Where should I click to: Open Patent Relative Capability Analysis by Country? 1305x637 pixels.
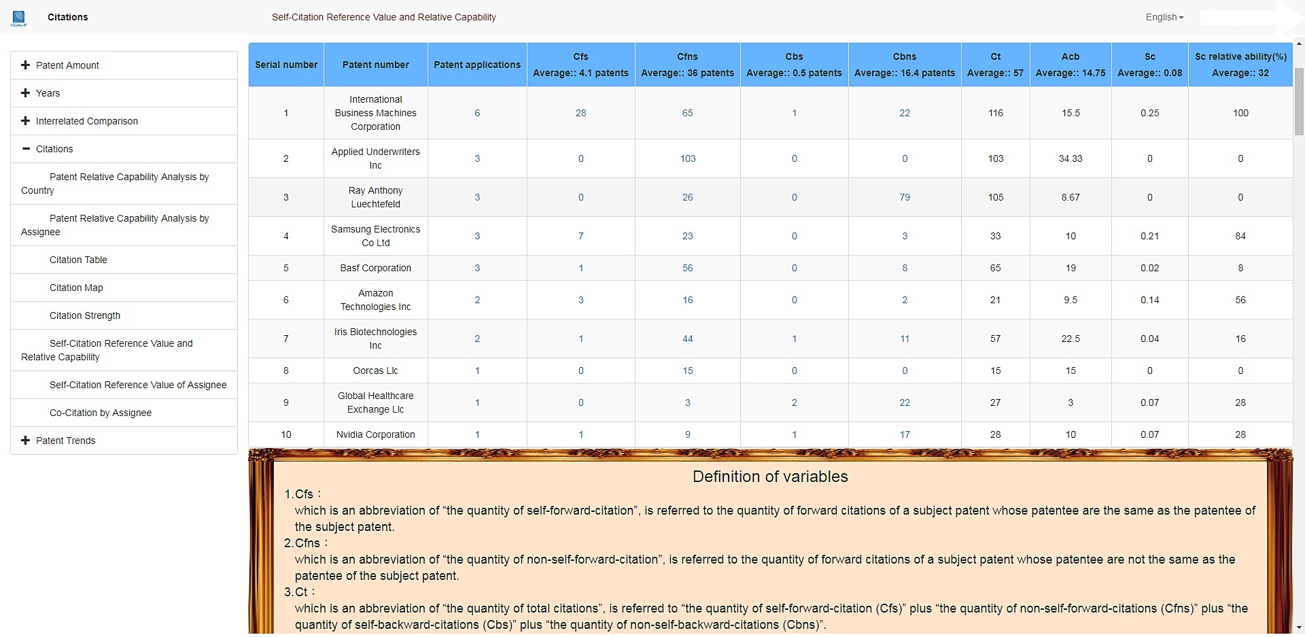[124, 184]
